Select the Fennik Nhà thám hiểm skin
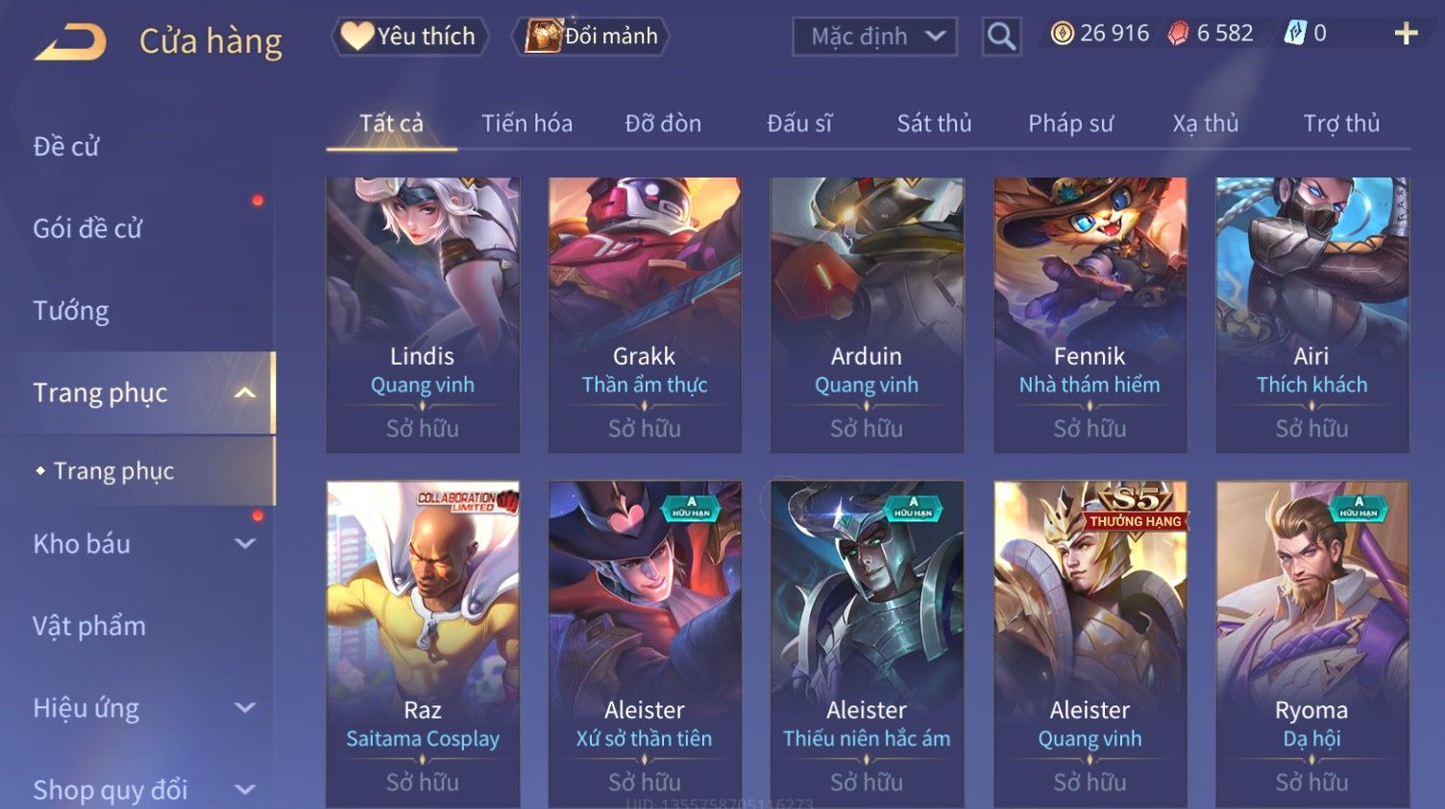 [1090, 315]
